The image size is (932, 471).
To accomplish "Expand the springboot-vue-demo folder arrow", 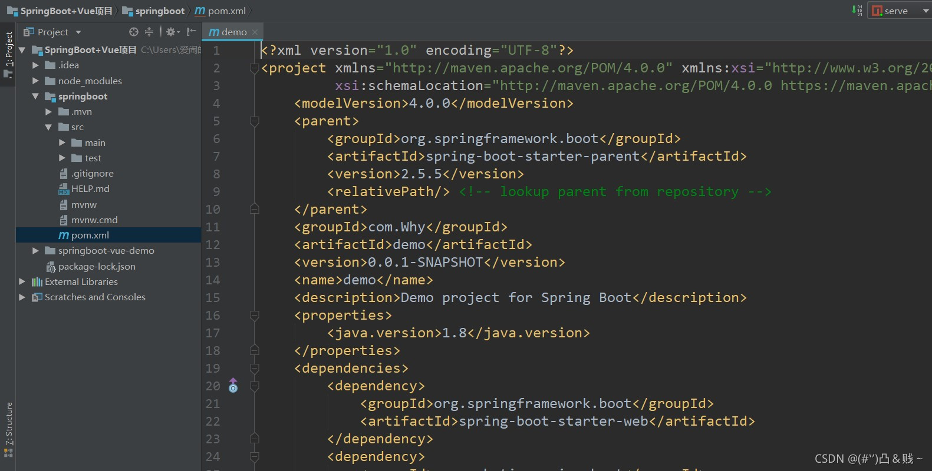I will (x=35, y=250).
